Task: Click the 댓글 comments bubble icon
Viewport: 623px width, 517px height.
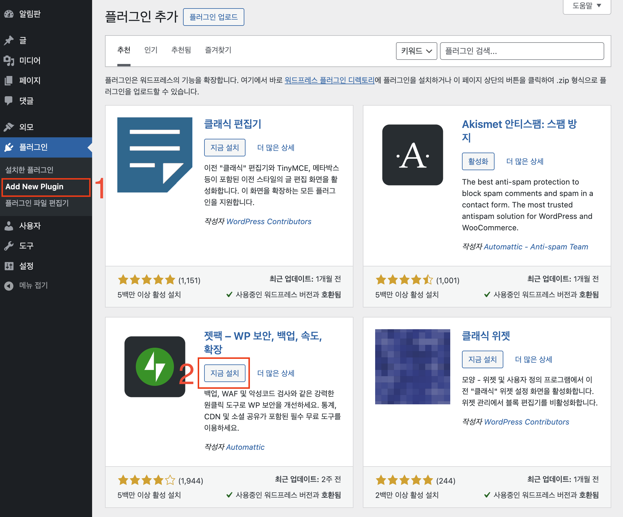Action: (x=9, y=101)
